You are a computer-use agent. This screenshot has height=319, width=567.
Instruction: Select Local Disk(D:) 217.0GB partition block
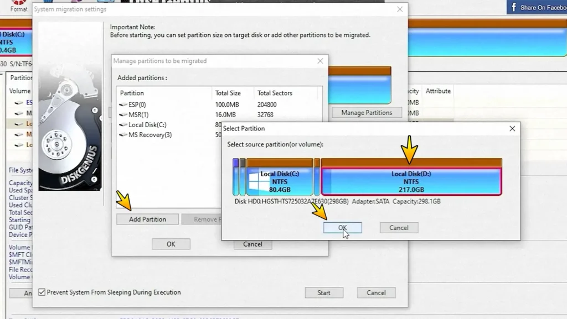pyautogui.click(x=411, y=177)
